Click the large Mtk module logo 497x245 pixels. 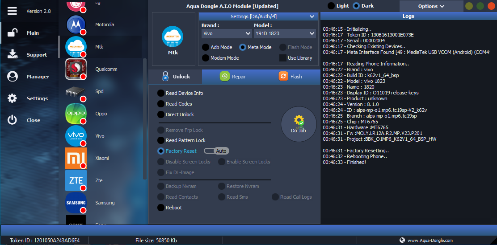coord(173,37)
